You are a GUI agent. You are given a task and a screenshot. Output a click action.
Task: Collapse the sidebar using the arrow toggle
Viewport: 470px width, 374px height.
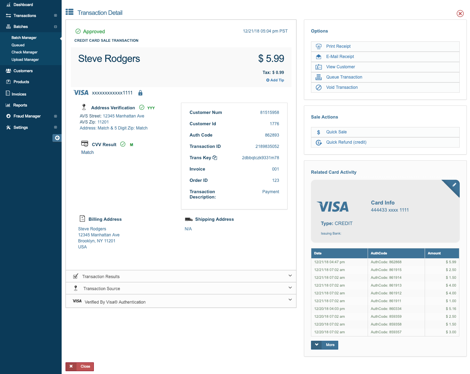(x=57, y=138)
